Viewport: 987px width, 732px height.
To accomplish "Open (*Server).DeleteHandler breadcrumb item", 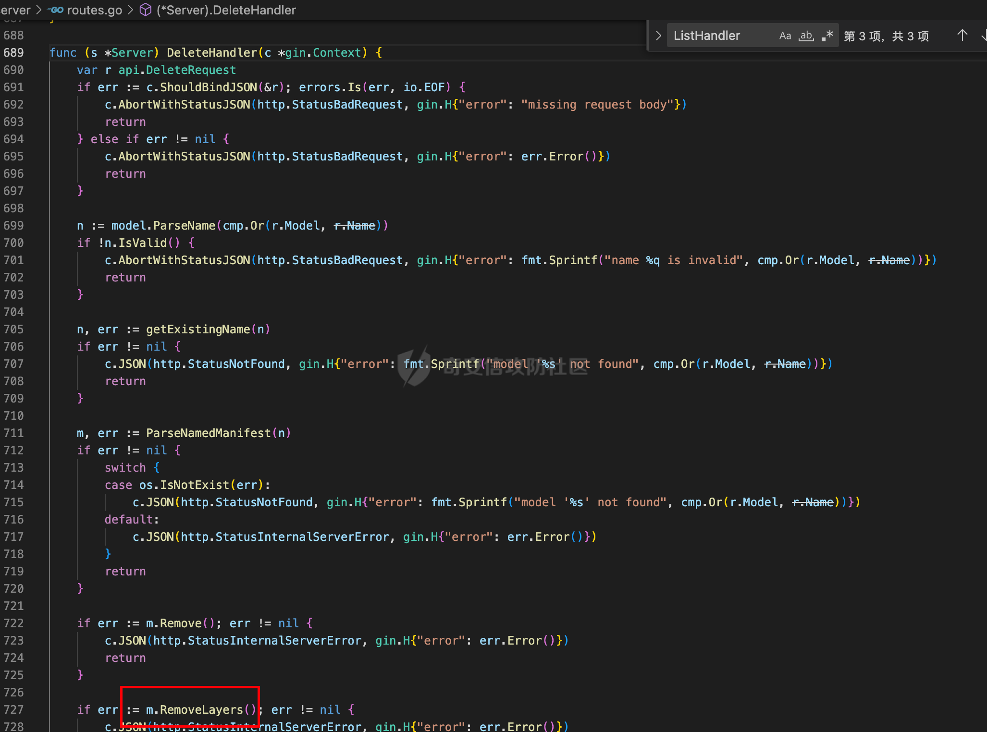I will click(226, 10).
